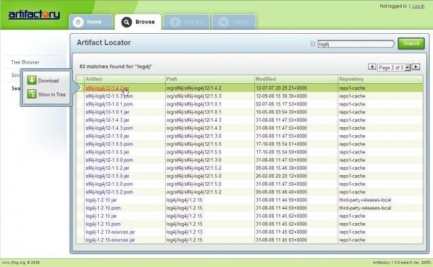This screenshot has height=267, width=433.
Task: Sort by the Modified column header
Action: 266,79
